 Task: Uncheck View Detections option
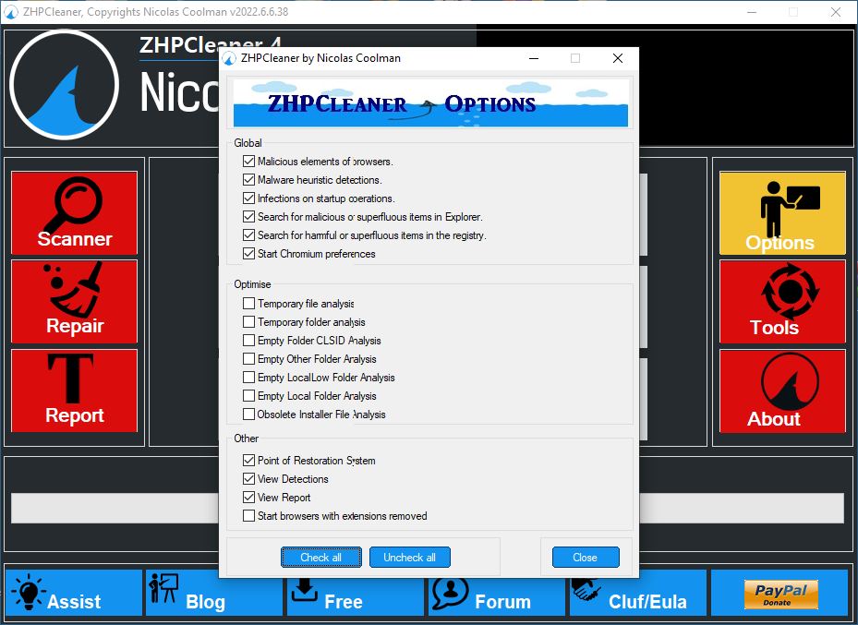pos(249,479)
